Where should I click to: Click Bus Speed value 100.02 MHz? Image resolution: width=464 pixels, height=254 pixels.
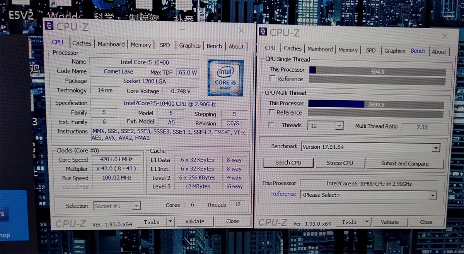[116, 178]
